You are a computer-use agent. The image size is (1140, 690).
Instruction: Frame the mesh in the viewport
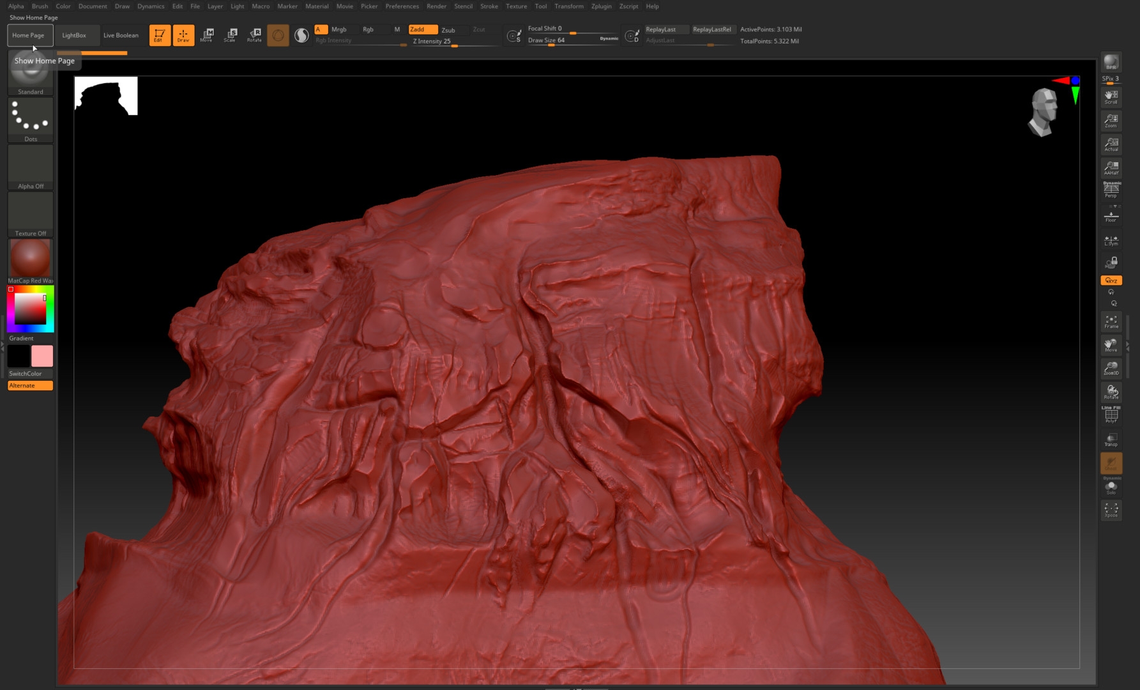(1111, 321)
